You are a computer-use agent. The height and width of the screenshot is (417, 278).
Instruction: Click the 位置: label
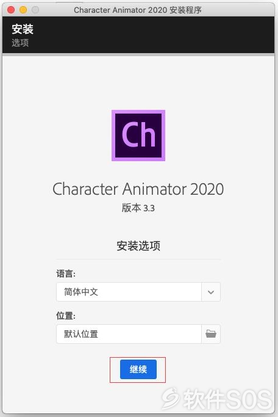(x=66, y=316)
